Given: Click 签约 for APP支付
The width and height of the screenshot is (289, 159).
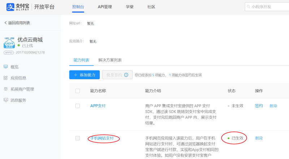Looking at the screenshot, I should point(259,106).
